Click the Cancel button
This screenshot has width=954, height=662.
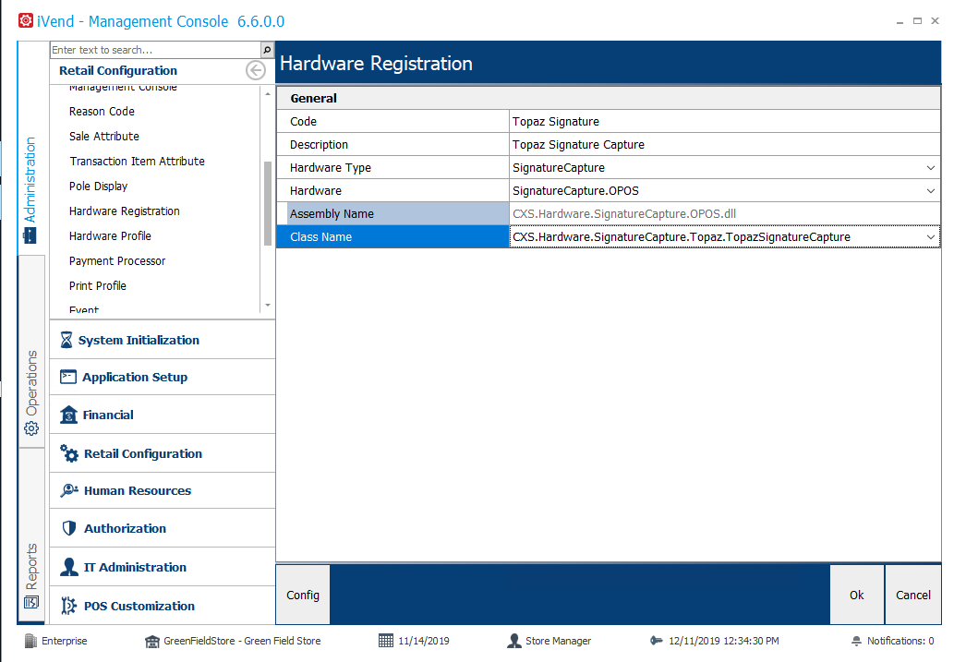(913, 596)
